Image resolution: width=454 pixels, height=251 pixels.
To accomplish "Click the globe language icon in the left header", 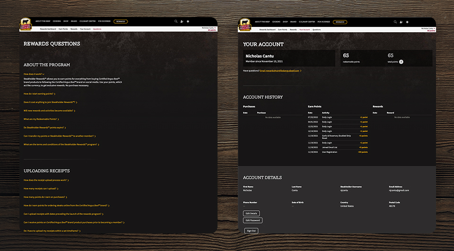I will (188, 22).
